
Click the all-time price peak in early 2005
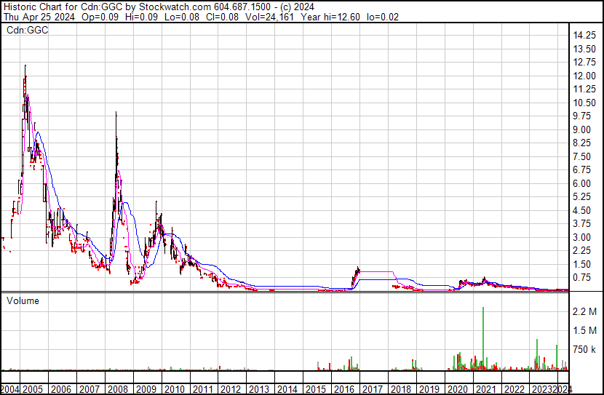(x=25, y=66)
